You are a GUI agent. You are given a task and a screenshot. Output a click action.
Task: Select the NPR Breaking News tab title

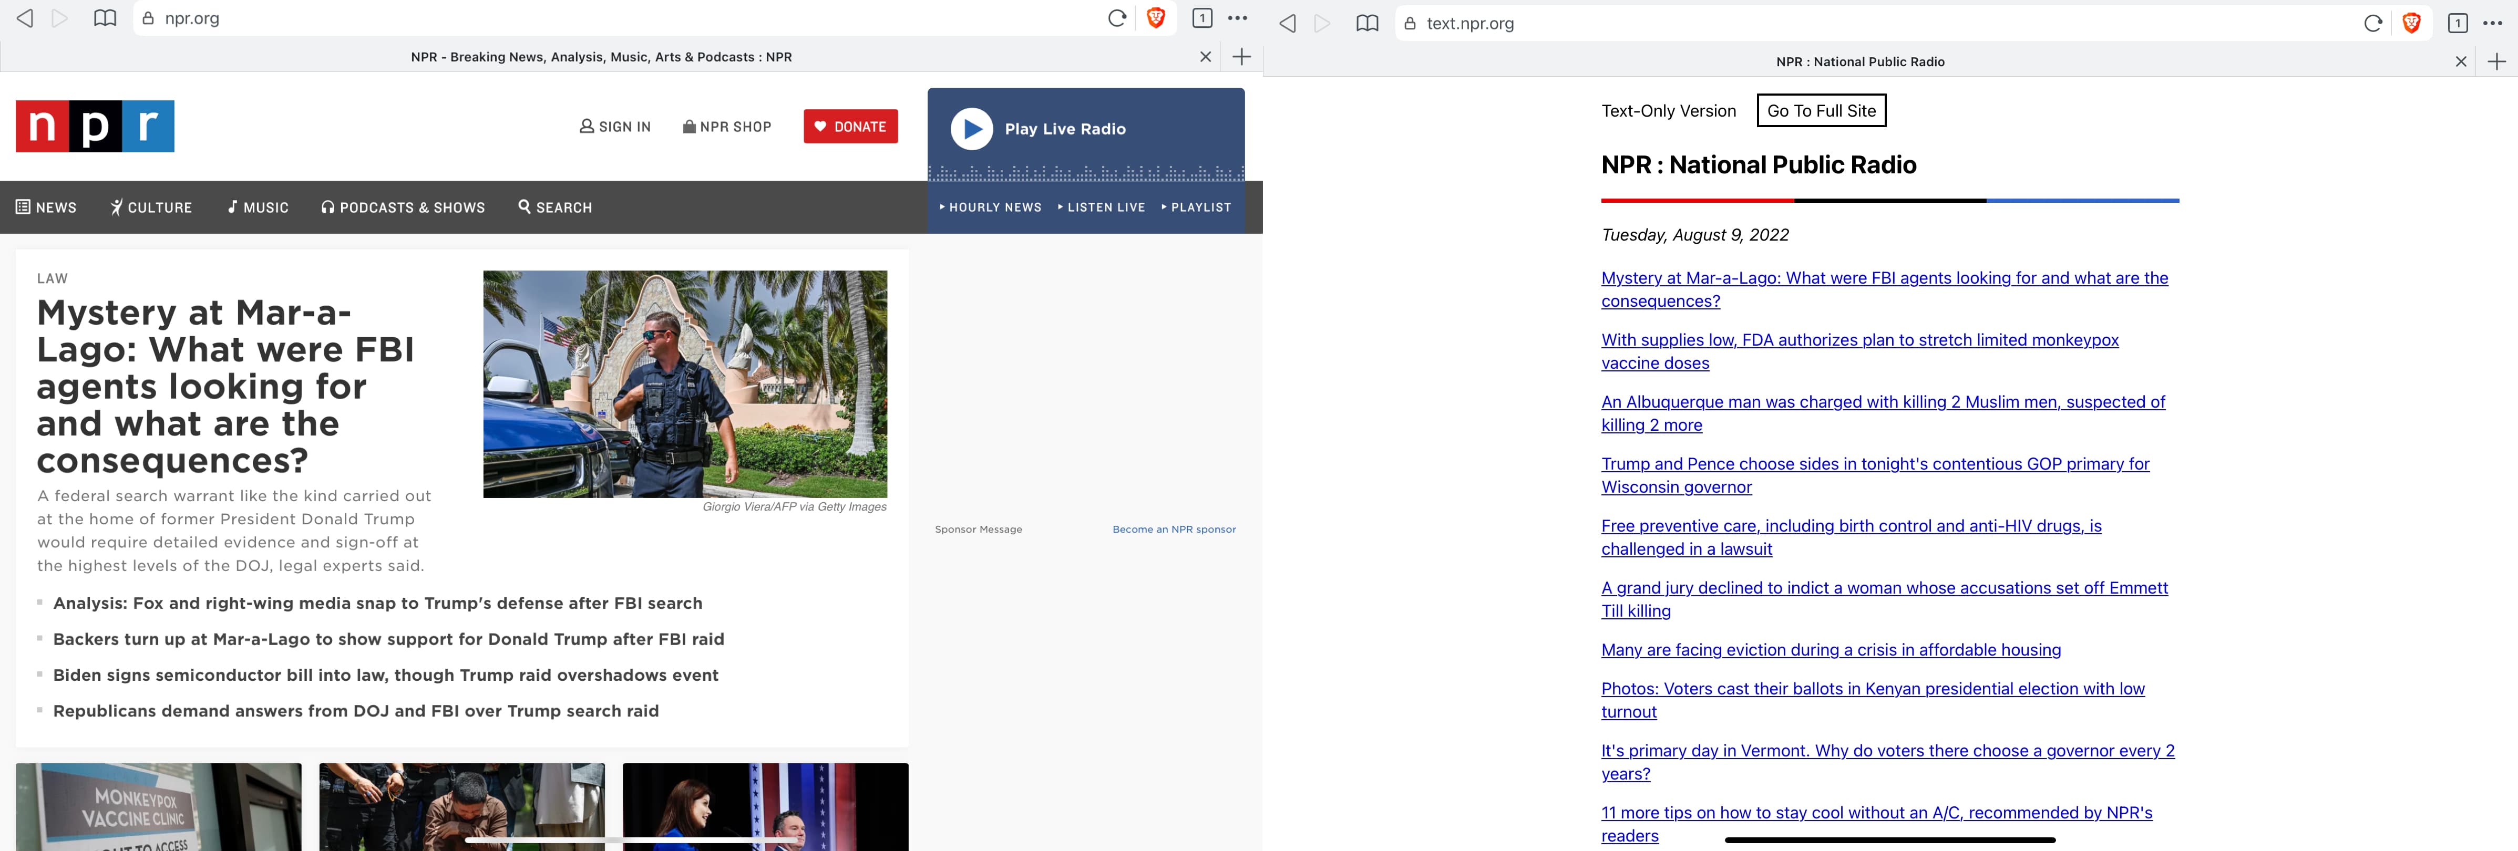(x=601, y=57)
